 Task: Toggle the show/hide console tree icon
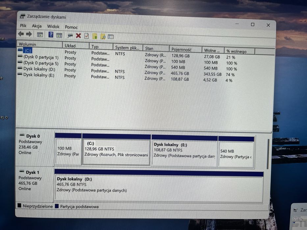tap(40, 35)
